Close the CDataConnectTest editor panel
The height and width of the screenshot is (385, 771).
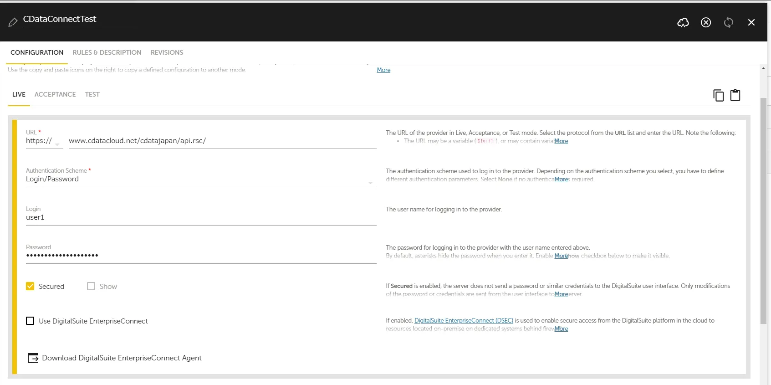pos(751,22)
